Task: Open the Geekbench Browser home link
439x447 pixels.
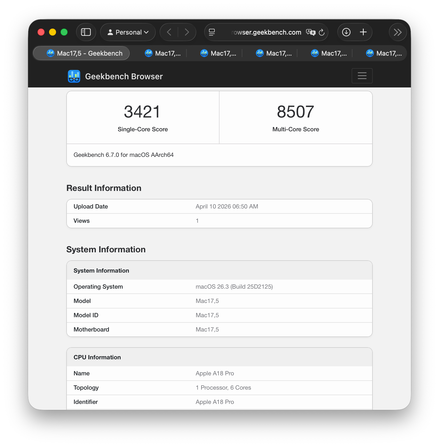Action: pyautogui.click(x=124, y=76)
